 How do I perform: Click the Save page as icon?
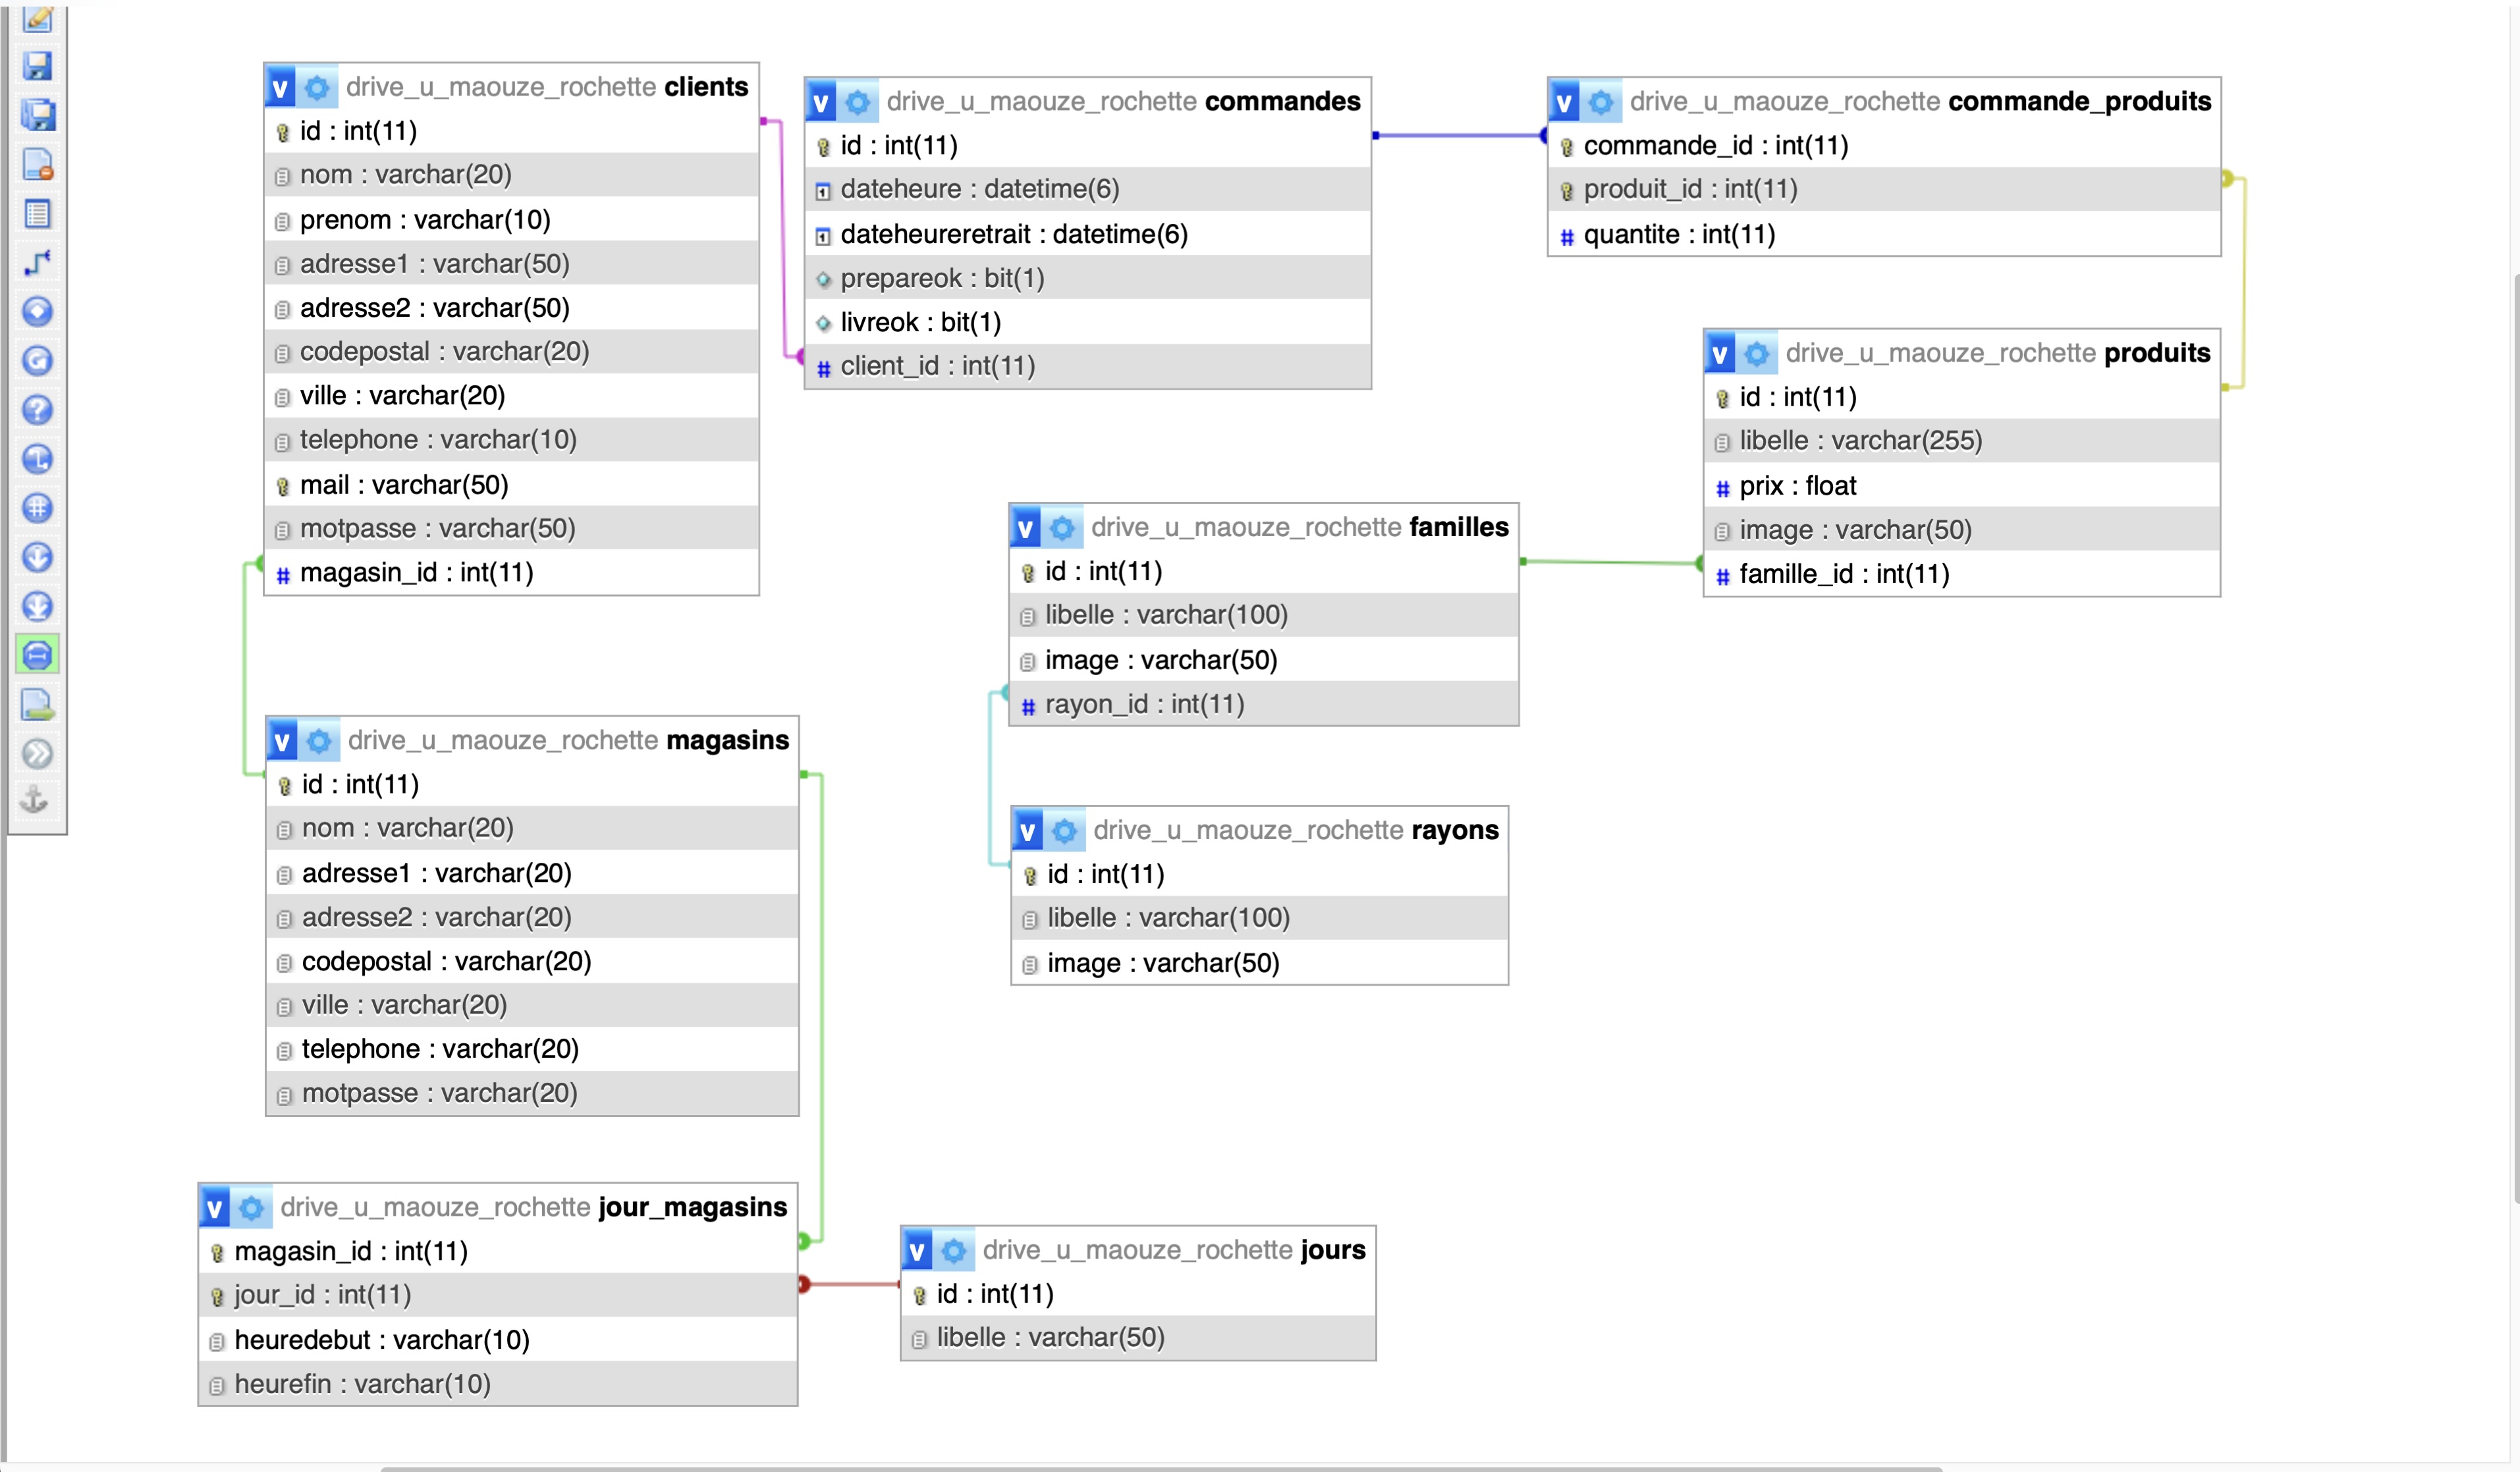point(38,115)
